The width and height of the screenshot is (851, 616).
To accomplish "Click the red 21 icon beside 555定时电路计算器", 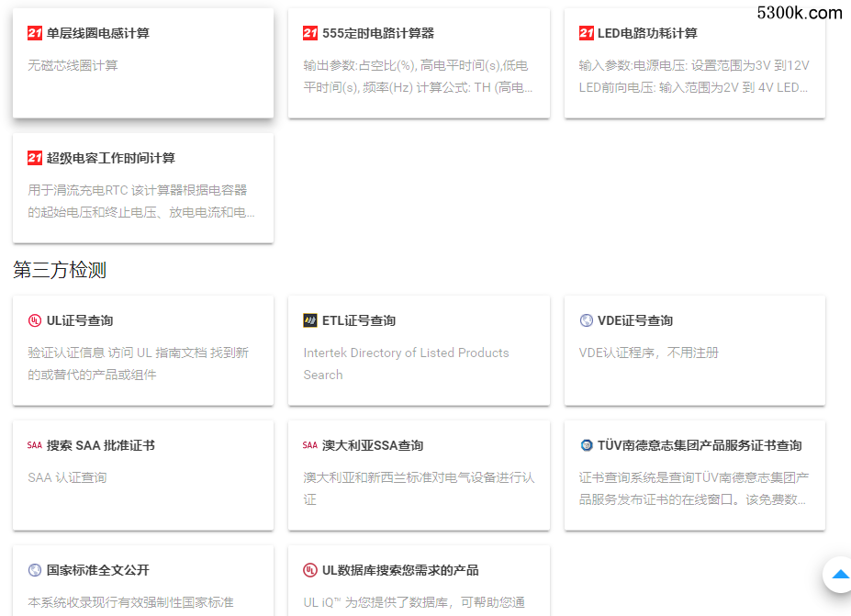I will pos(310,33).
